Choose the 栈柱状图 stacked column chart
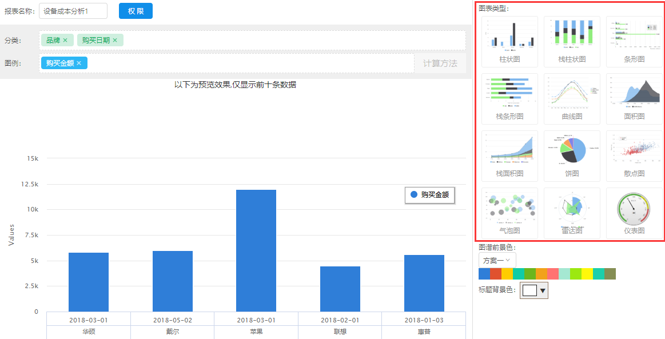Image resolution: width=665 pixels, height=339 pixels. coord(572,41)
